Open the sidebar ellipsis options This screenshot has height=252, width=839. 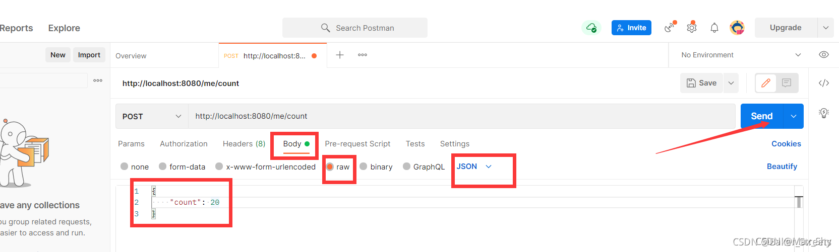tap(98, 80)
